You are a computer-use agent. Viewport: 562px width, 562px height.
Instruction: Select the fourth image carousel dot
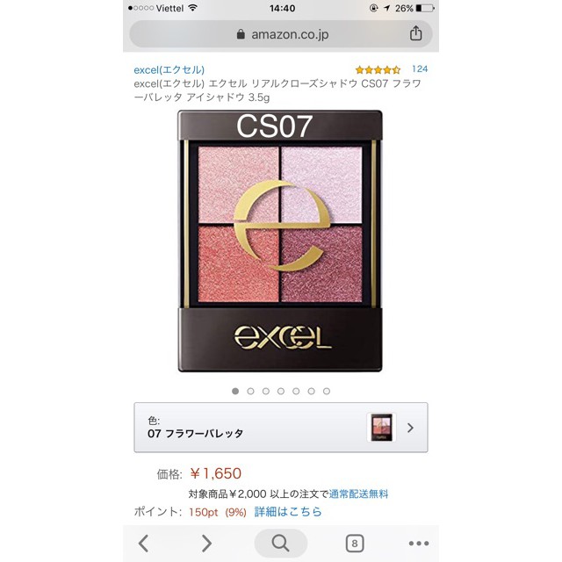tap(281, 391)
